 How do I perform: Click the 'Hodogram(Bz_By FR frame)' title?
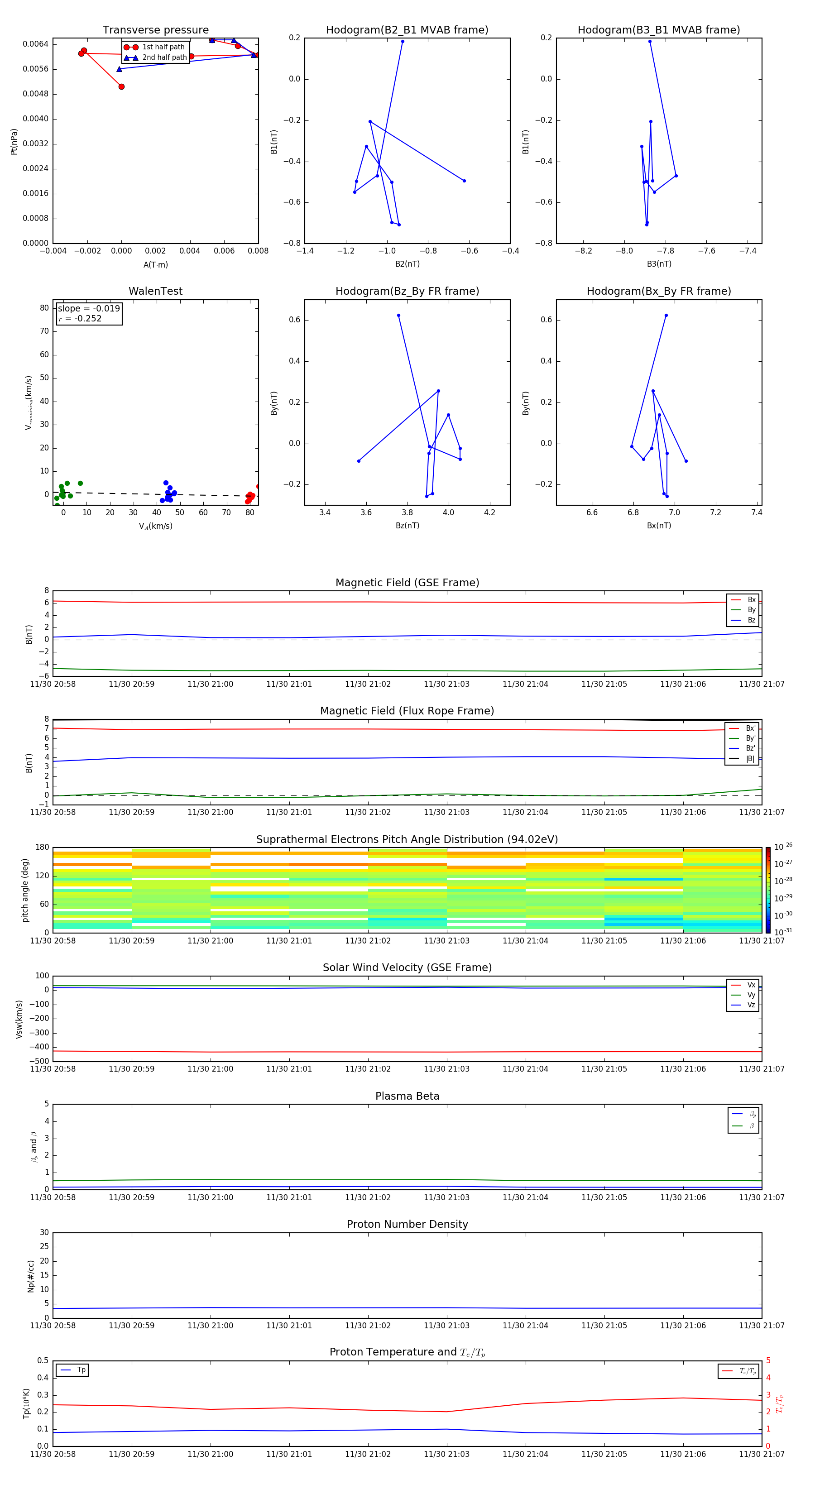tap(407, 291)
